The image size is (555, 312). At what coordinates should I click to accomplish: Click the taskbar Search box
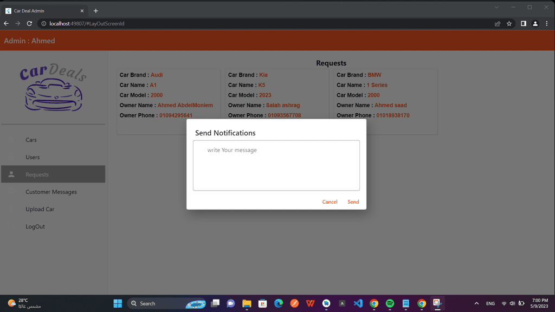click(166, 303)
